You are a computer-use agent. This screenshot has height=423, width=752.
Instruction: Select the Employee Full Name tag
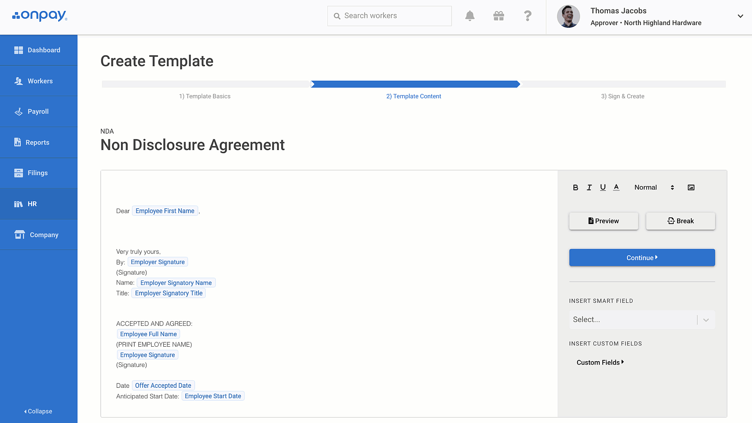pyautogui.click(x=148, y=334)
